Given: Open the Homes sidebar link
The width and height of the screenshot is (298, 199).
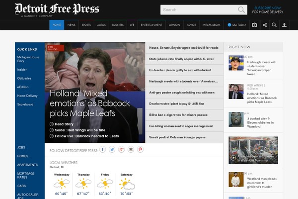Looking at the screenshot, I should point(23,156).
